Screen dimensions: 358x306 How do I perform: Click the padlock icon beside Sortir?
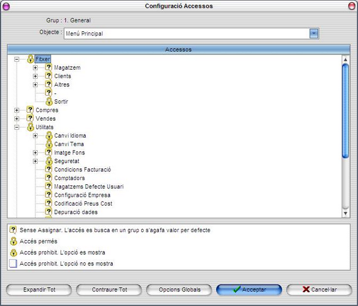pos(49,102)
